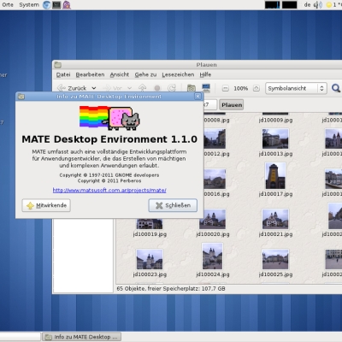Open the Symbolansicht view dropdown
The height and width of the screenshot is (342, 342).
(x=296, y=88)
